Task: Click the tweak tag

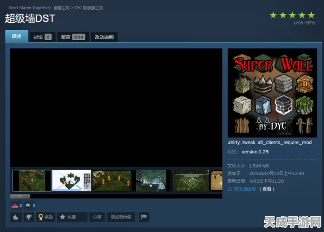Action: coord(249,143)
